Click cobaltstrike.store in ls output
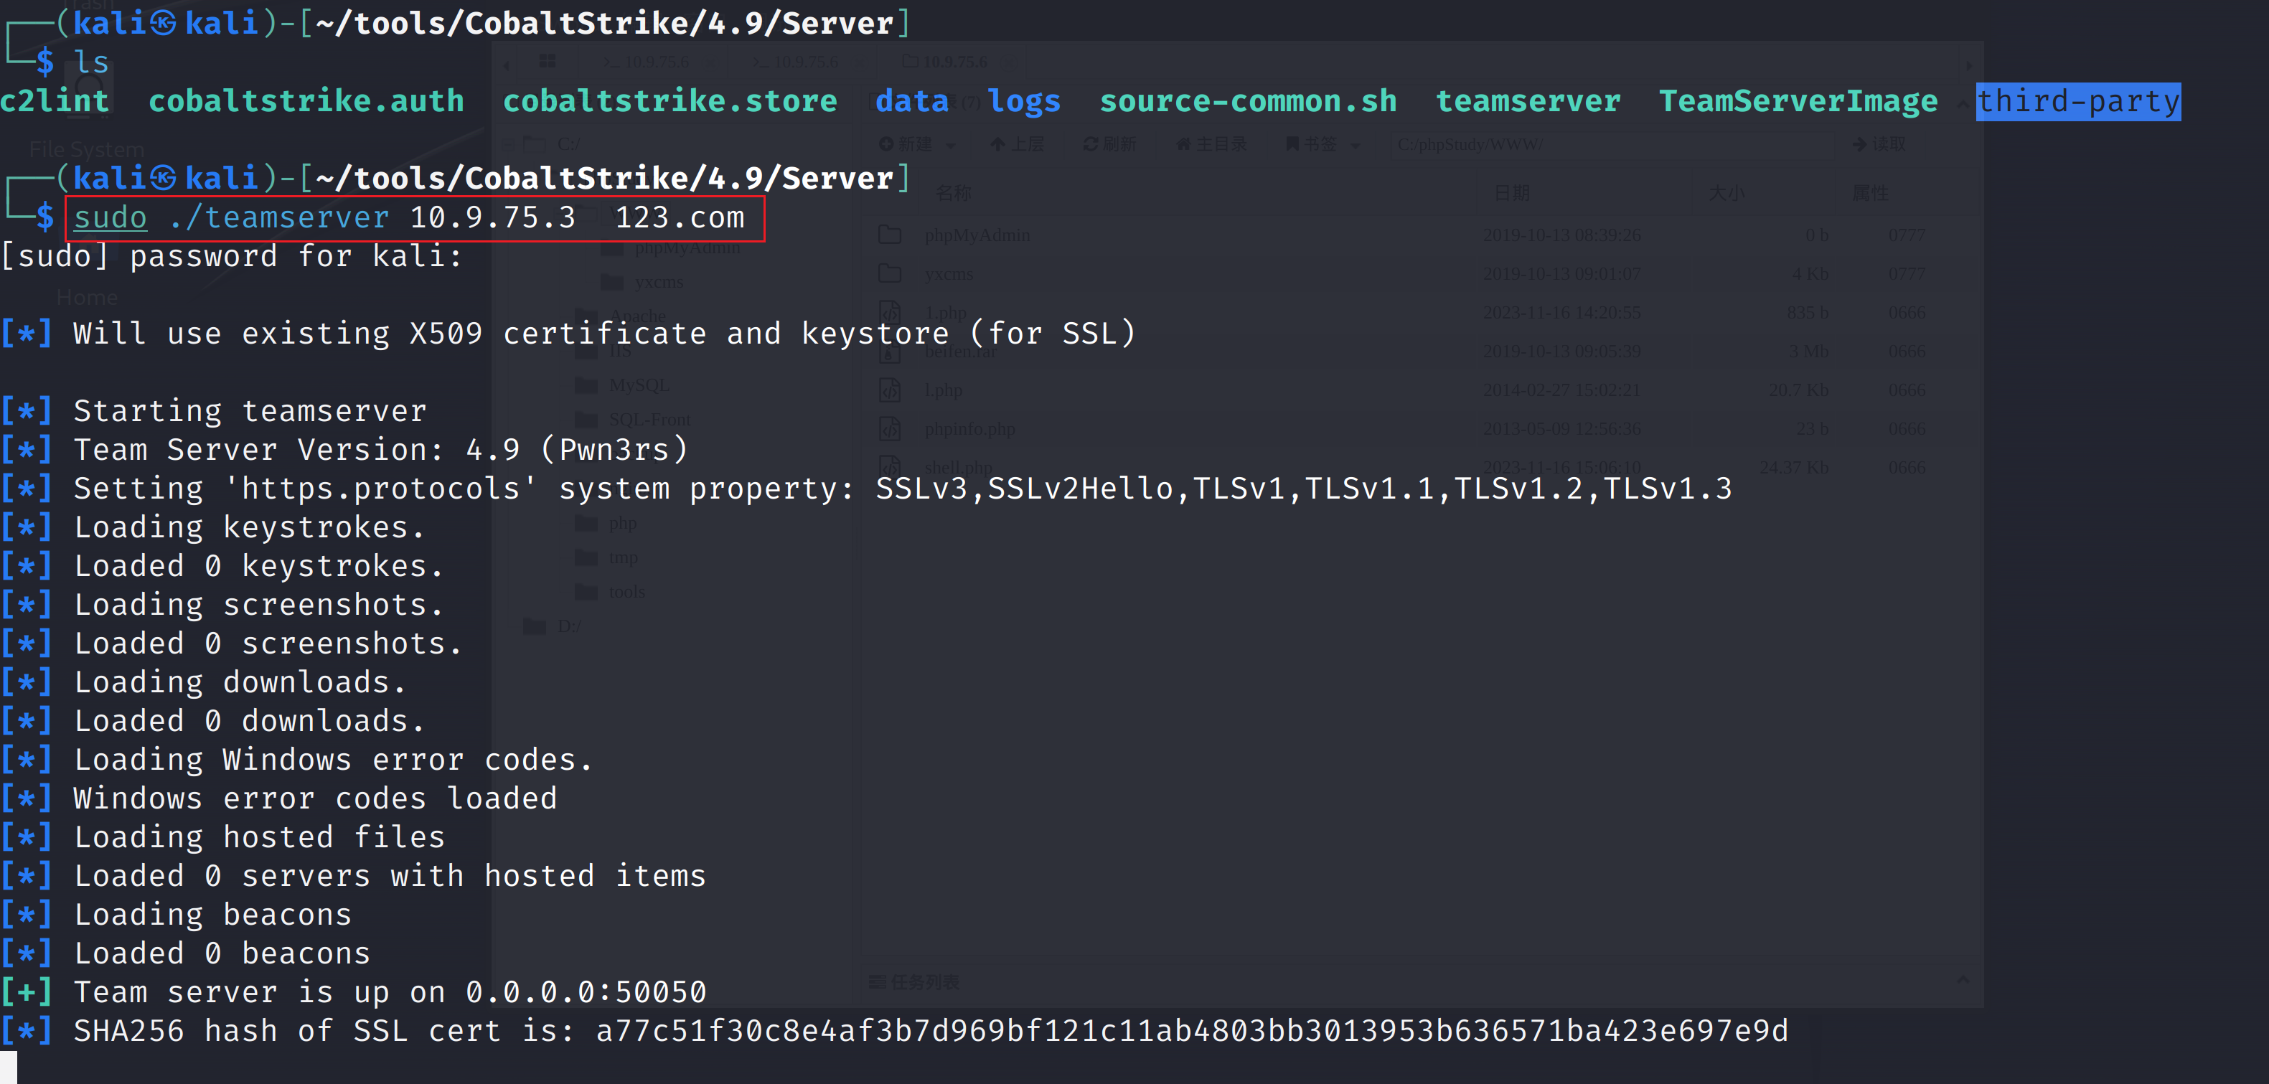Viewport: 2269px width, 1084px height. [x=670, y=100]
